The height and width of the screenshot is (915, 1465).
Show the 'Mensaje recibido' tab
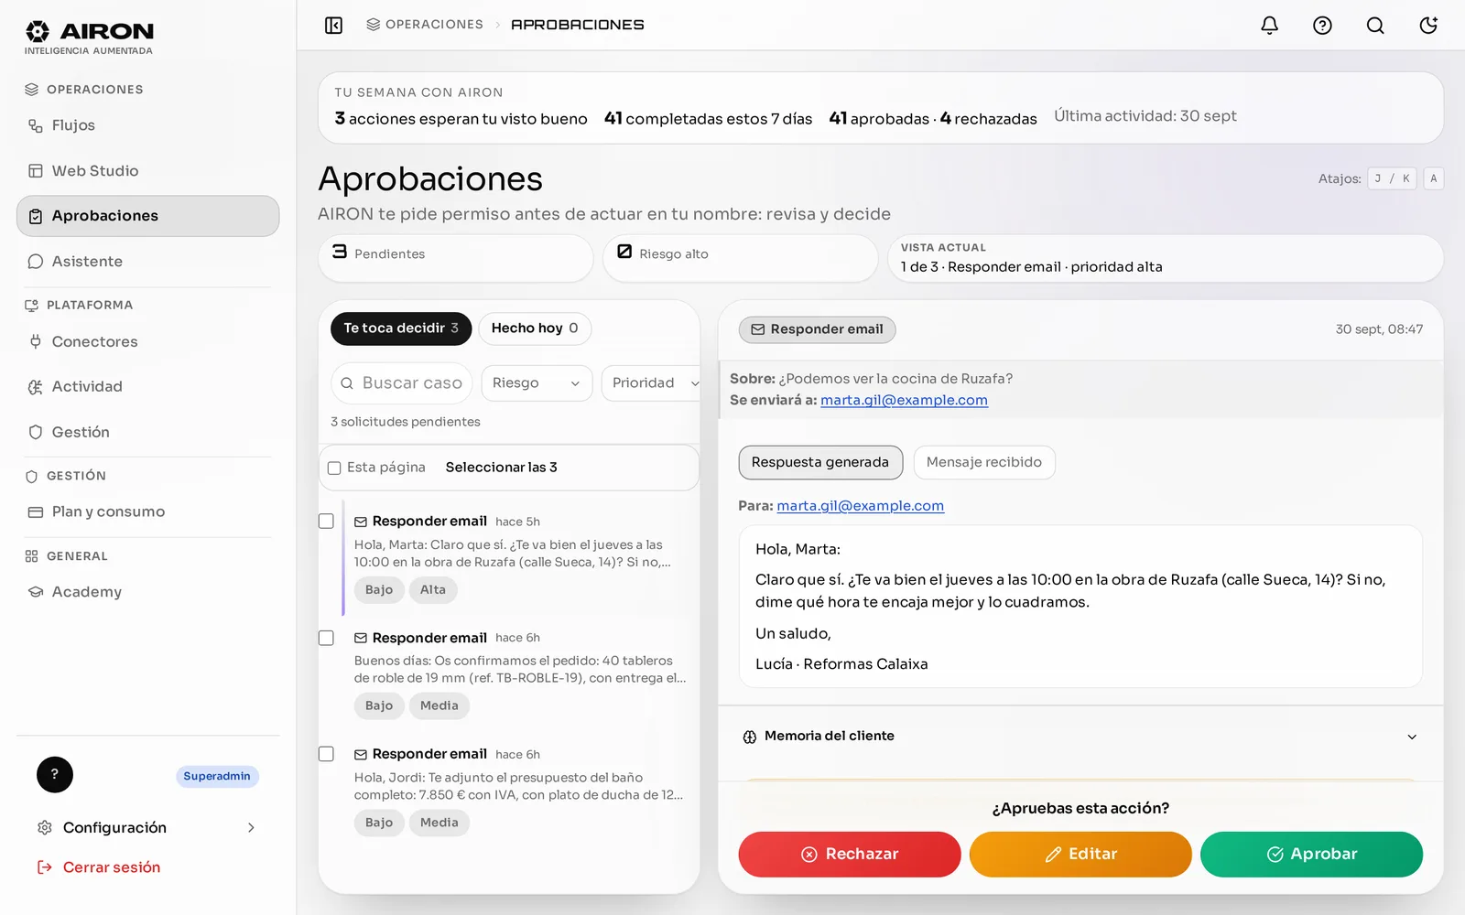coord(984,463)
